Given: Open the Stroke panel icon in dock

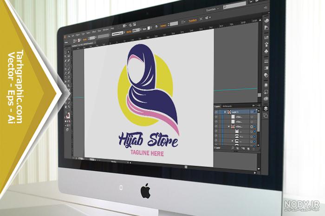Looking at the screenshot, I should click(266, 61).
